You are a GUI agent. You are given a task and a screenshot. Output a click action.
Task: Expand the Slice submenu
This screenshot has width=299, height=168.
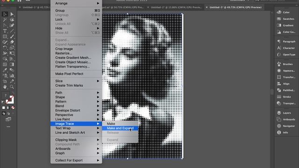click(x=76, y=81)
